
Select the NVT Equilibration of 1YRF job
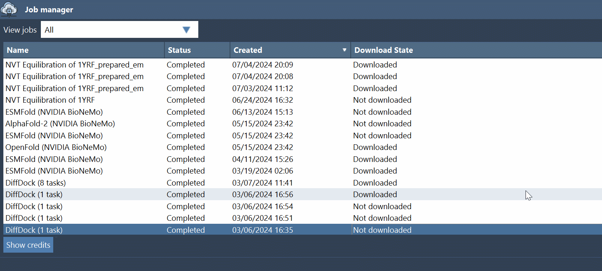(x=50, y=100)
